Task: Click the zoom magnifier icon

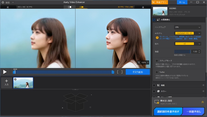Action: coord(139,63)
